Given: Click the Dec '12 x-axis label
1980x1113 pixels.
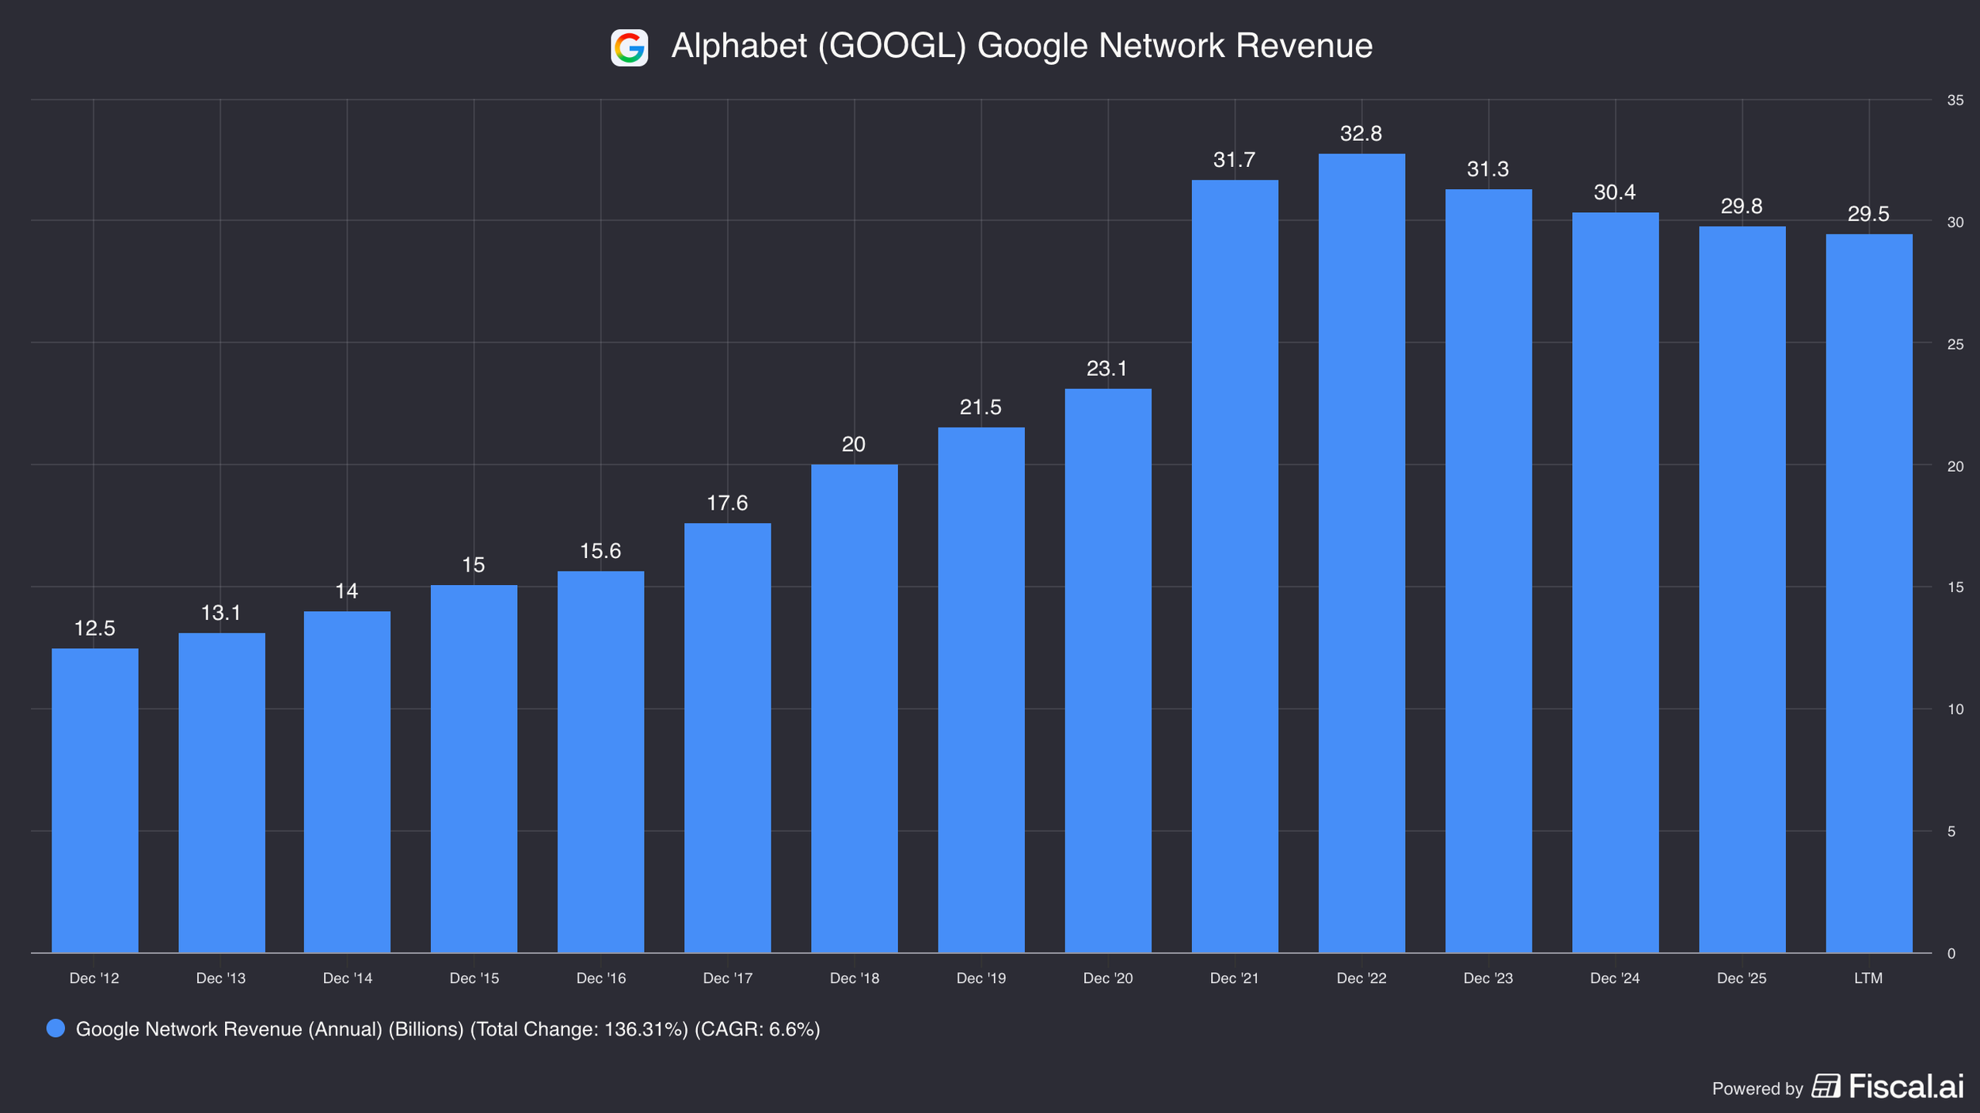Looking at the screenshot, I should coord(94,978).
